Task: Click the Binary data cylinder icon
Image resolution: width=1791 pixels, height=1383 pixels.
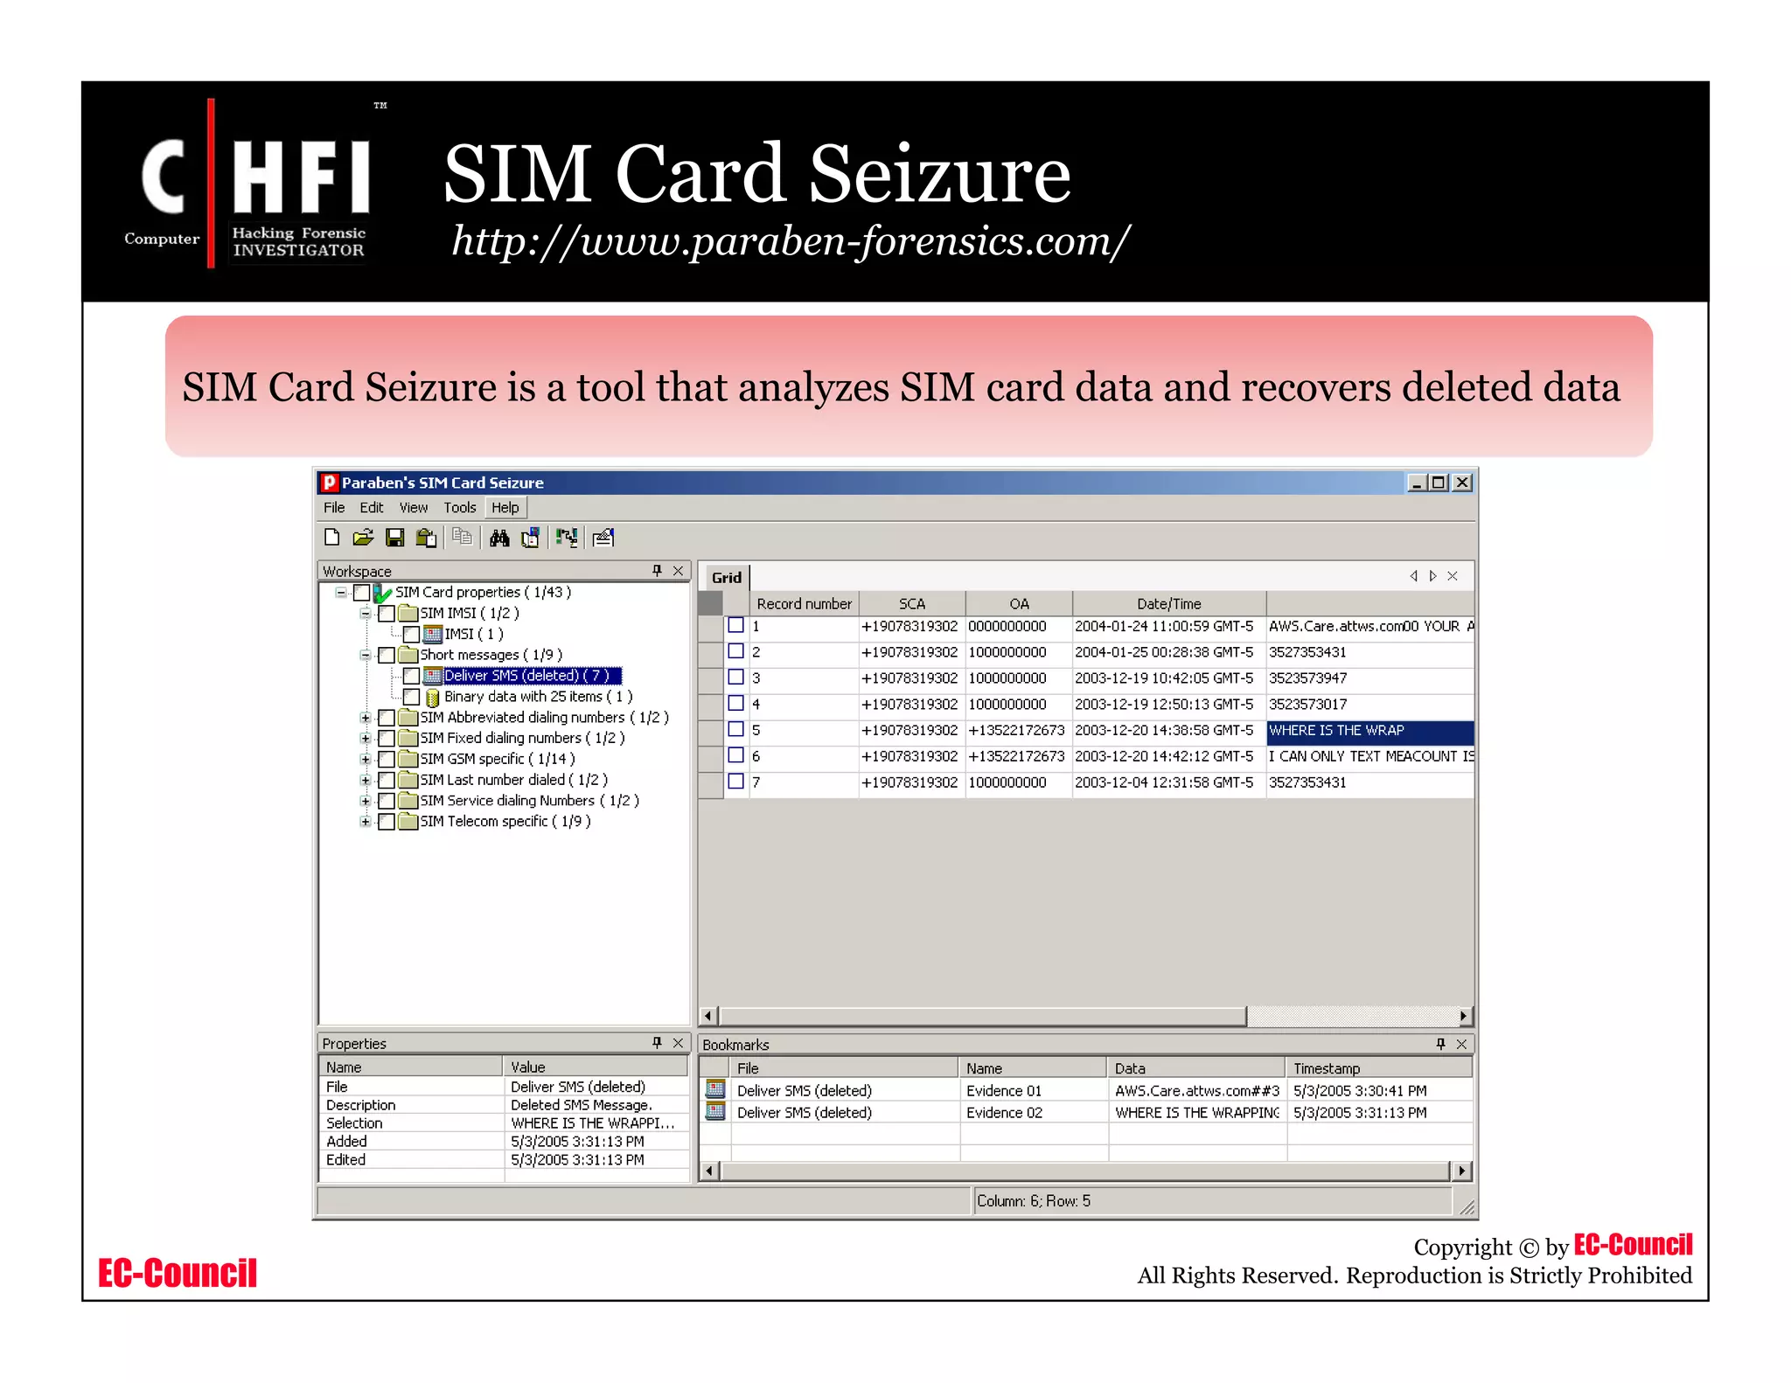Action: pos(432,697)
